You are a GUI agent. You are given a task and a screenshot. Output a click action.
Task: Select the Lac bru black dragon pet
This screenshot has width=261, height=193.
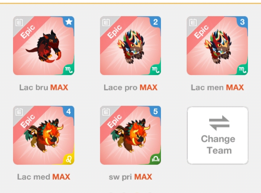(x=44, y=46)
